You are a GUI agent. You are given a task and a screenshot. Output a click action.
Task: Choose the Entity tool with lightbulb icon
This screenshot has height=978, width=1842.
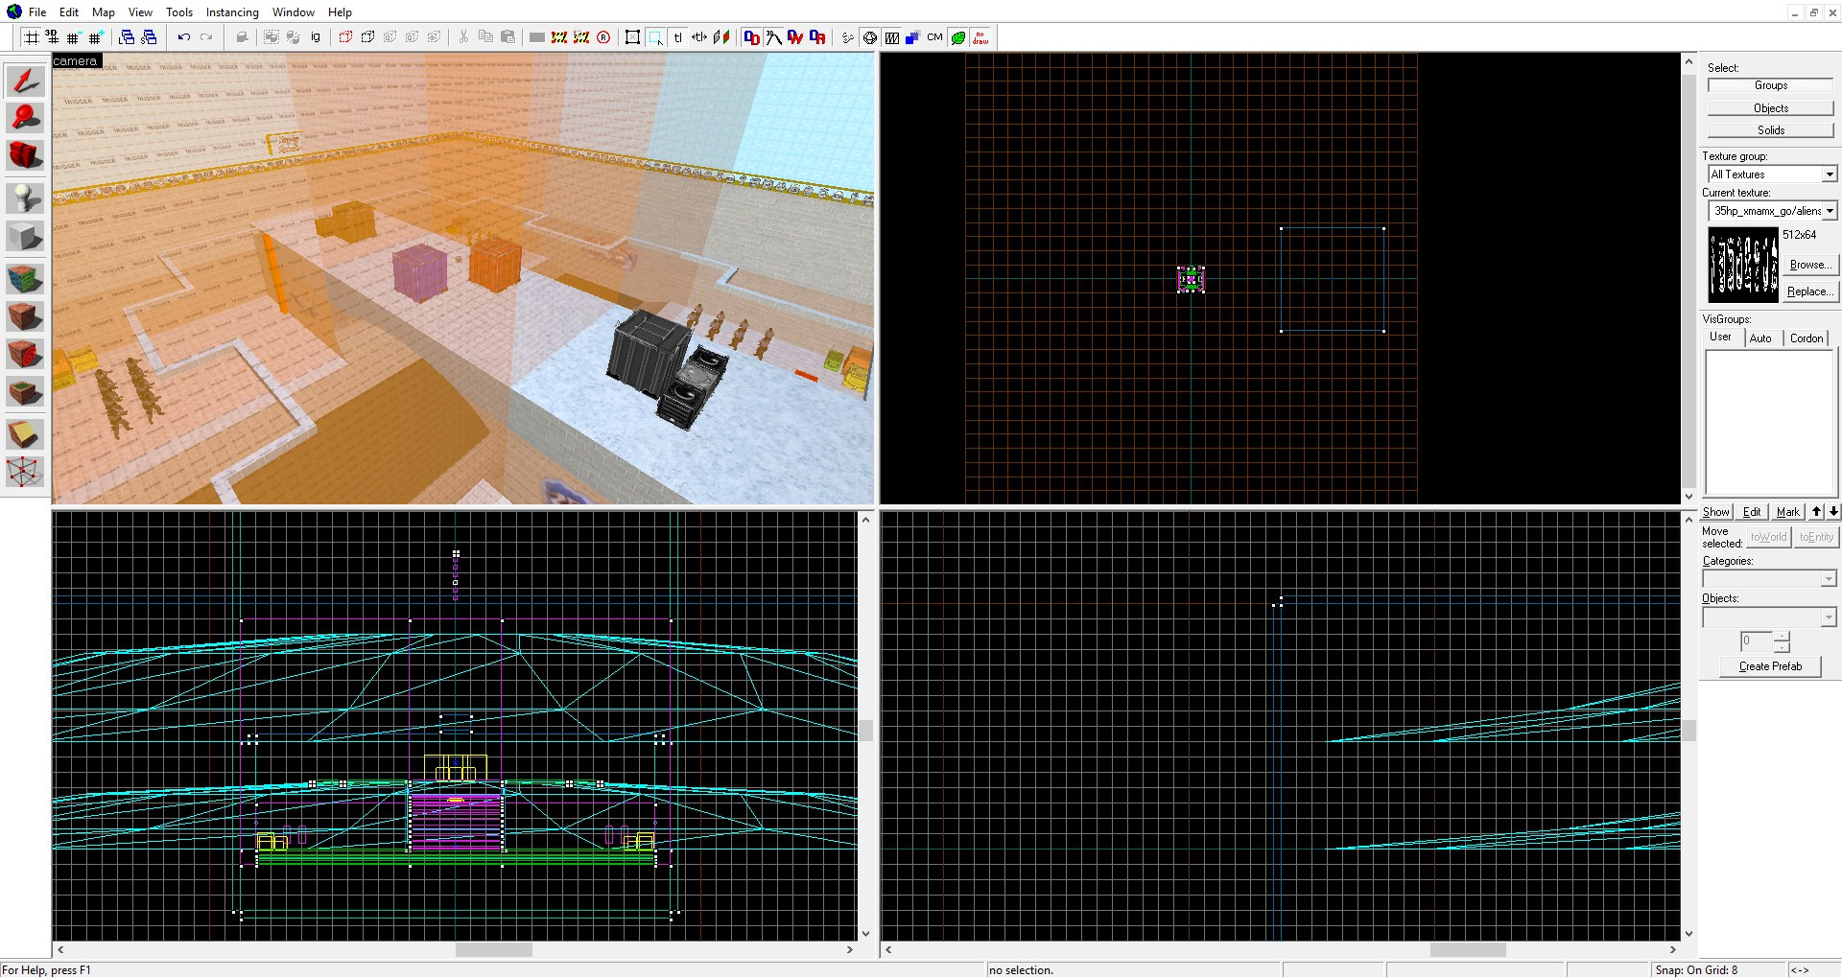coord(25,198)
